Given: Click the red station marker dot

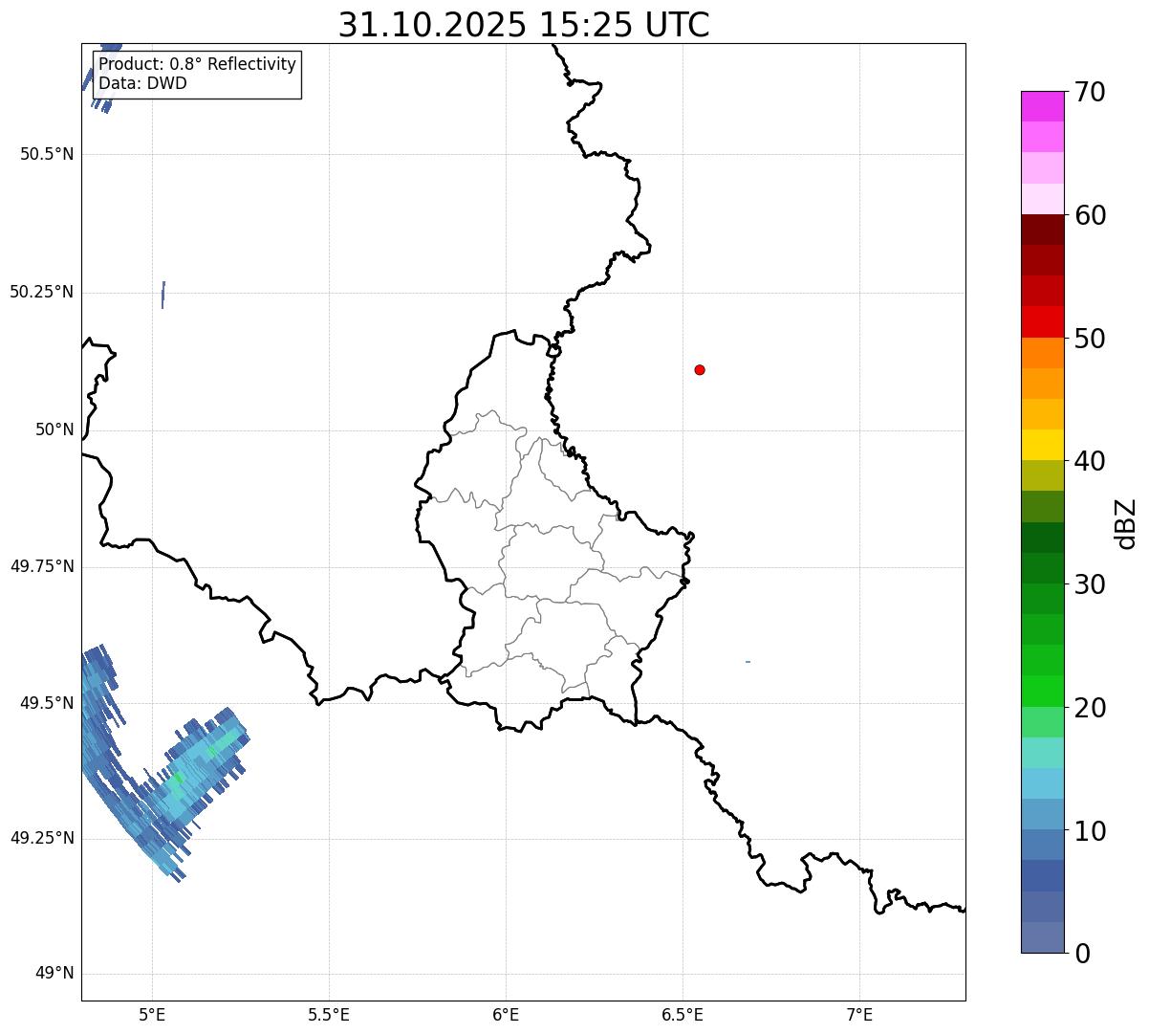Looking at the screenshot, I should point(700,370).
